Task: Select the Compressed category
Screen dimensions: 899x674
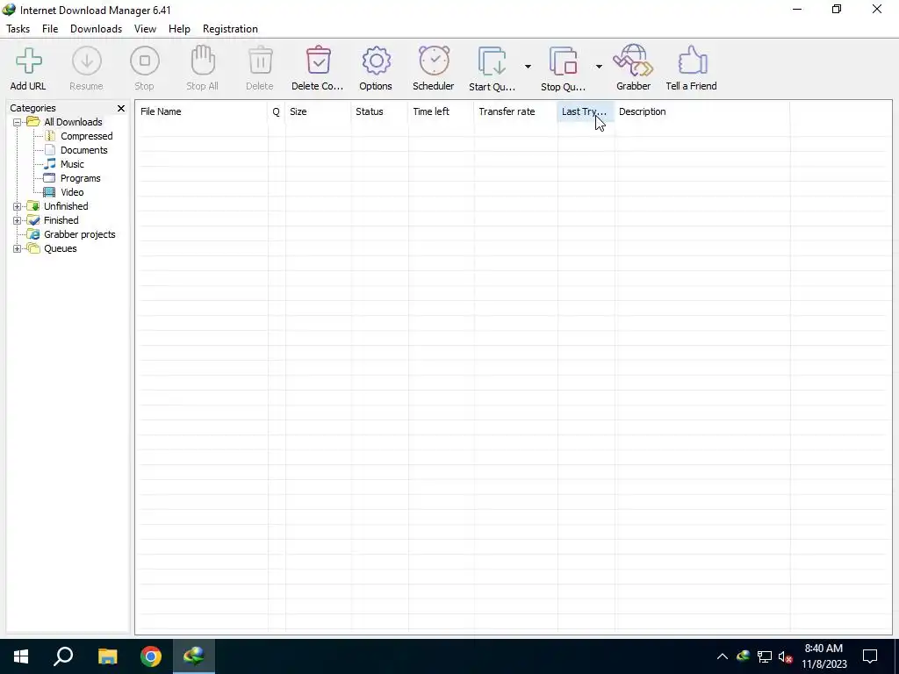Action: [x=87, y=136]
